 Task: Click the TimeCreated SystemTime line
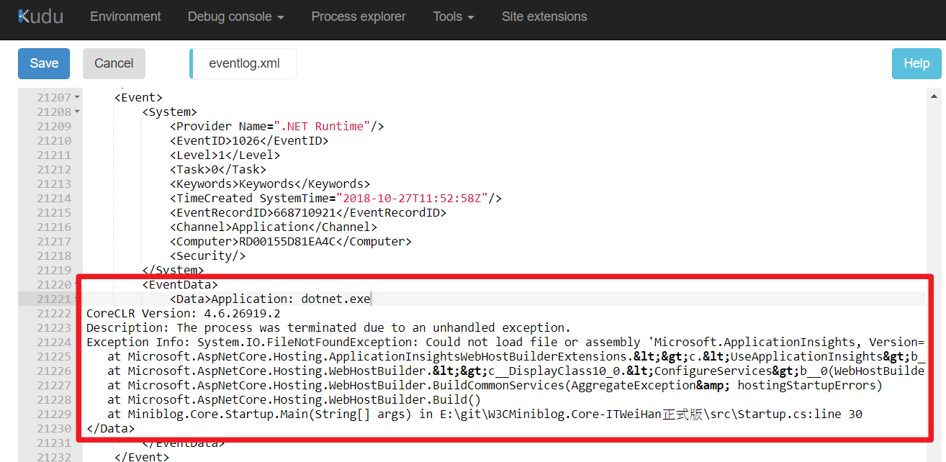click(335, 199)
